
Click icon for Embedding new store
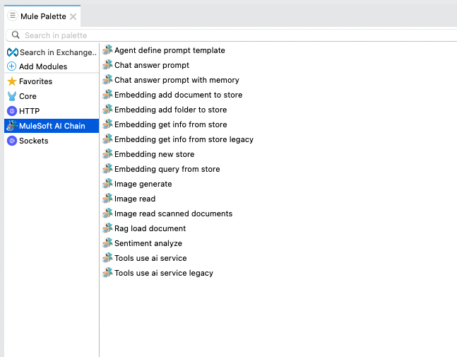click(x=107, y=154)
